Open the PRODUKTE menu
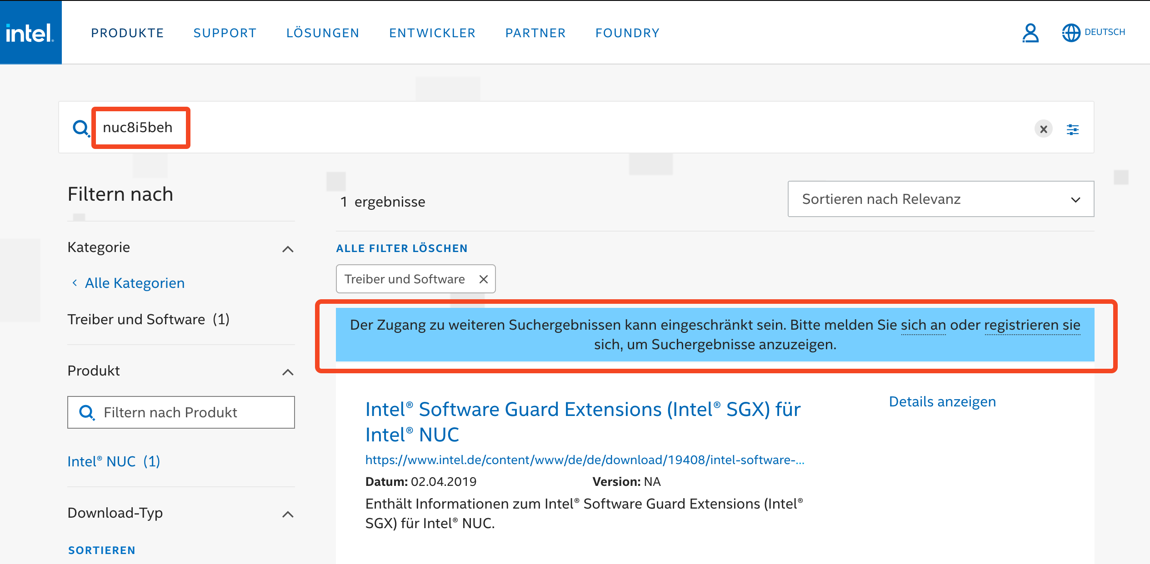Image resolution: width=1150 pixels, height=564 pixels. [127, 33]
